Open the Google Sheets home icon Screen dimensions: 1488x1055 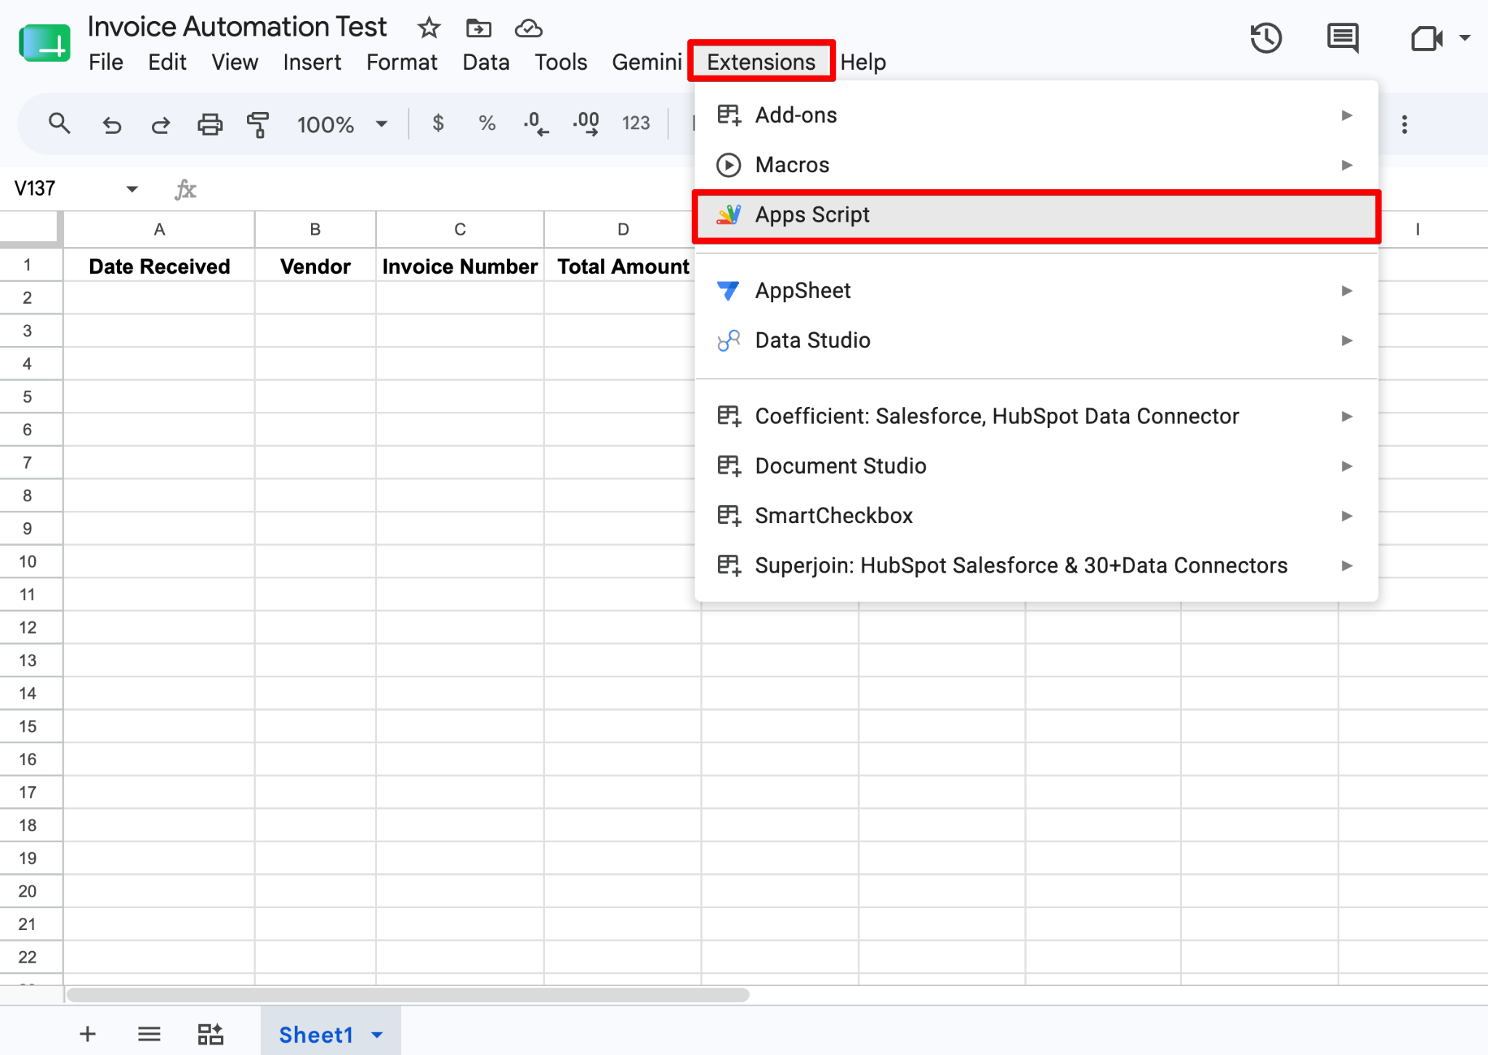pos(44,43)
